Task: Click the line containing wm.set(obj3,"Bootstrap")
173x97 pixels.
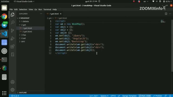Action: point(71,41)
